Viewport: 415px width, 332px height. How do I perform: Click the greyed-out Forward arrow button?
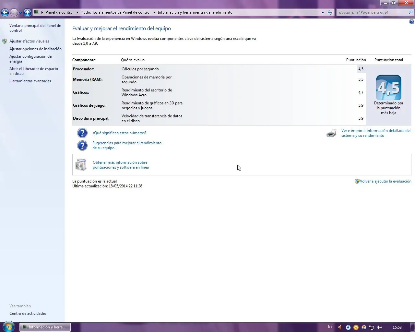pyautogui.click(x=14, y=13)
